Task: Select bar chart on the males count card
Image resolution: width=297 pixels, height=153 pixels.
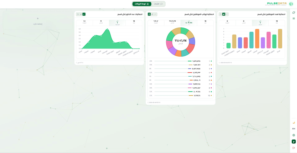Action: [x=81, y=14]
